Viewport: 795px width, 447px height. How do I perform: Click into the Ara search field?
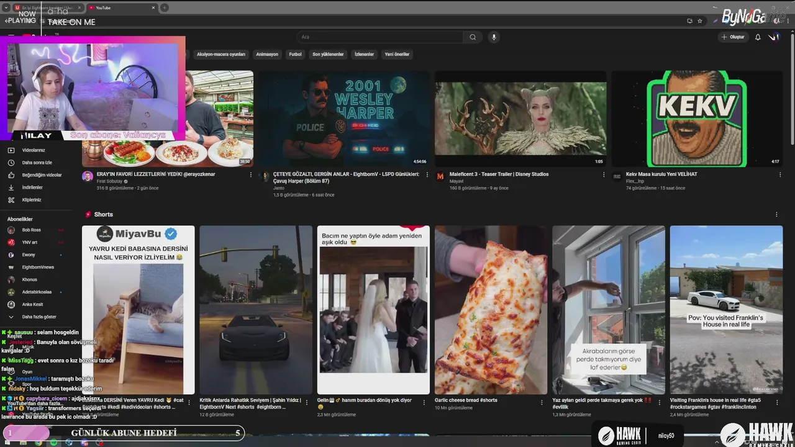(x=379, y=37)
